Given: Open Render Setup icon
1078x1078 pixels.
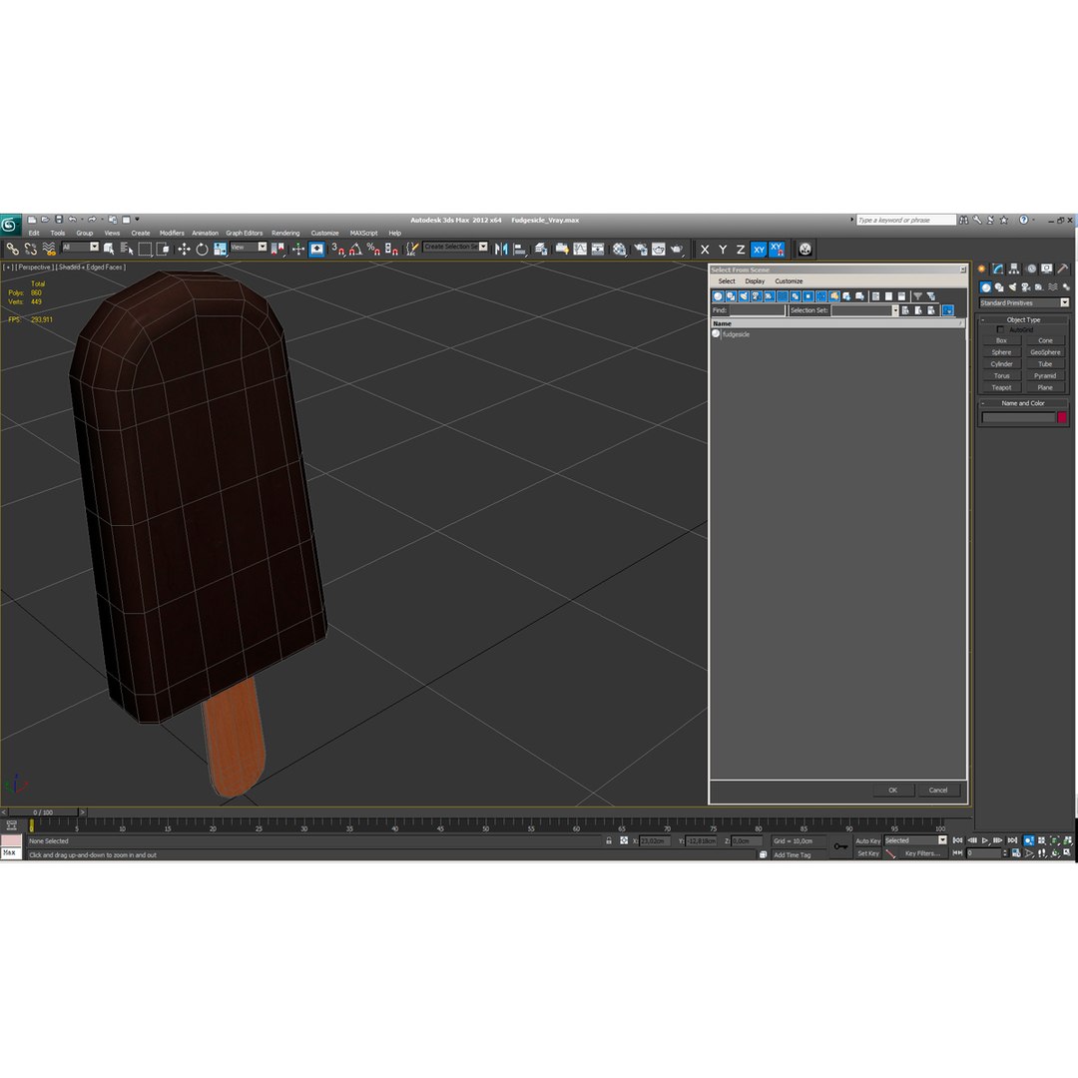Looking at the screenshot, I should [x=641, y=249].
